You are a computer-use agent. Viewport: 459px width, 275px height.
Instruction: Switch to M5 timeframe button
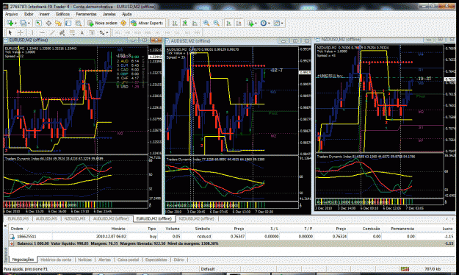tap(128, 32)
